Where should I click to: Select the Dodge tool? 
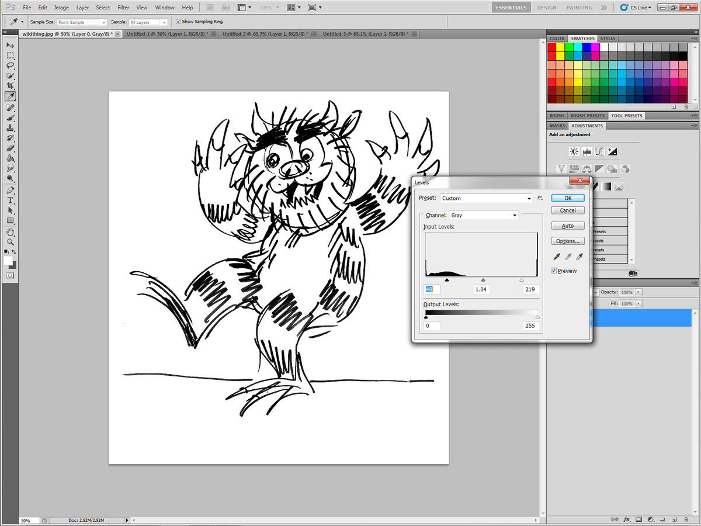click(11, 178)
